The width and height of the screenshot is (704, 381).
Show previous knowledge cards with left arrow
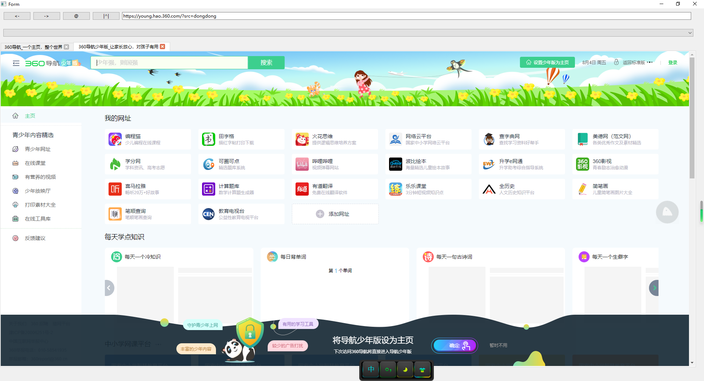(x=109, y=288)
